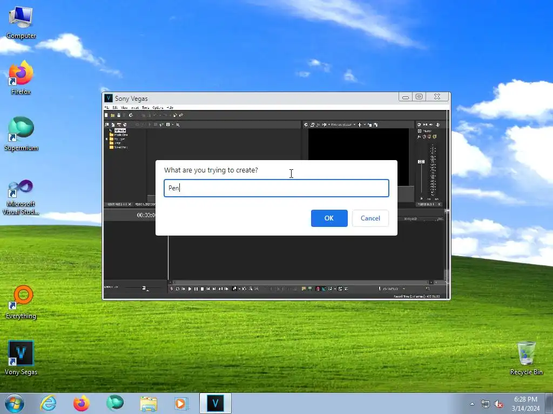Click the Windows Start button
The image size is (553, 414).
(x=15, y=403)
